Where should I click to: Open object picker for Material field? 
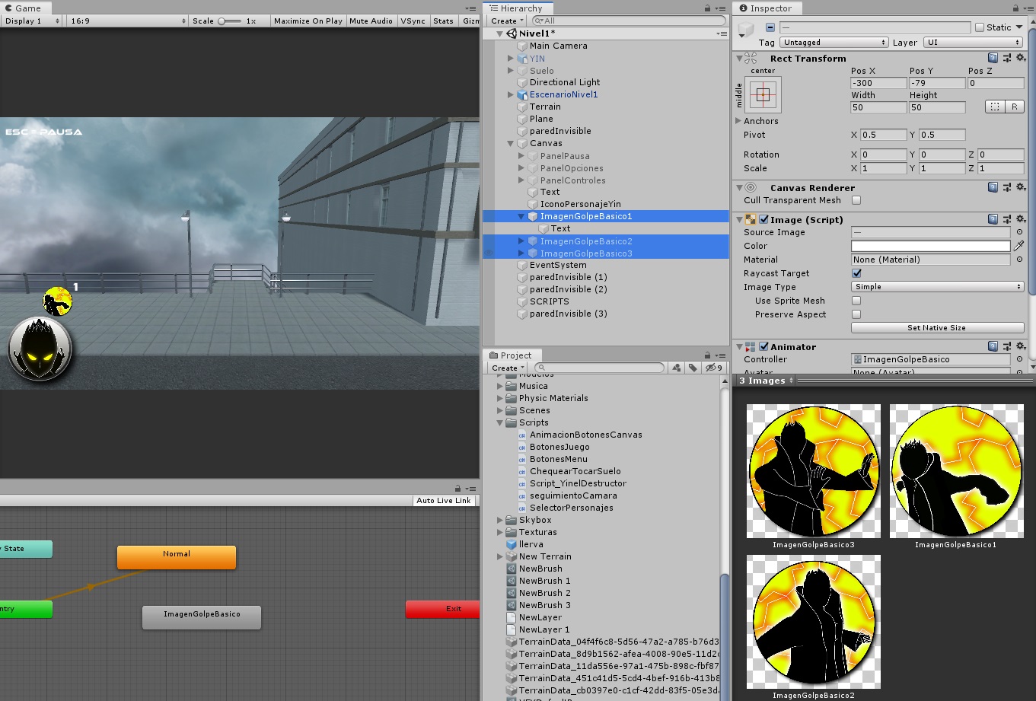[1019, 260]
